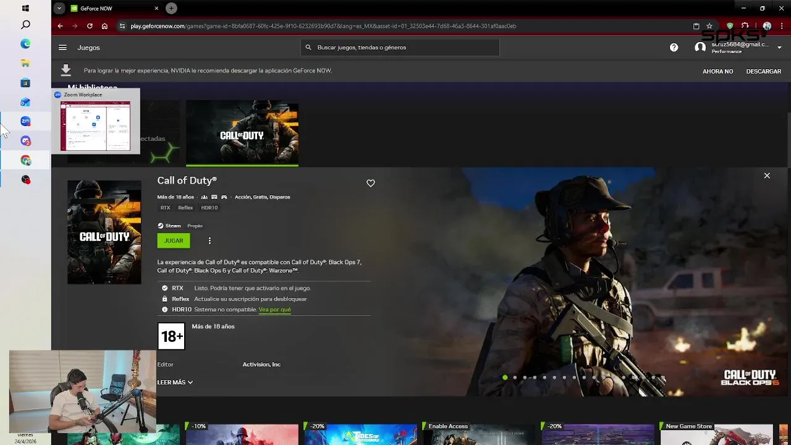The height and width of the screenshot is (445, 791).
Task: Click the site info icon in address bar
Action: point(122,26)
